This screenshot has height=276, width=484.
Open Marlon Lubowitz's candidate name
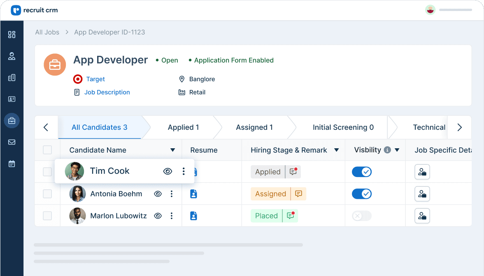(x=118, y=216)
